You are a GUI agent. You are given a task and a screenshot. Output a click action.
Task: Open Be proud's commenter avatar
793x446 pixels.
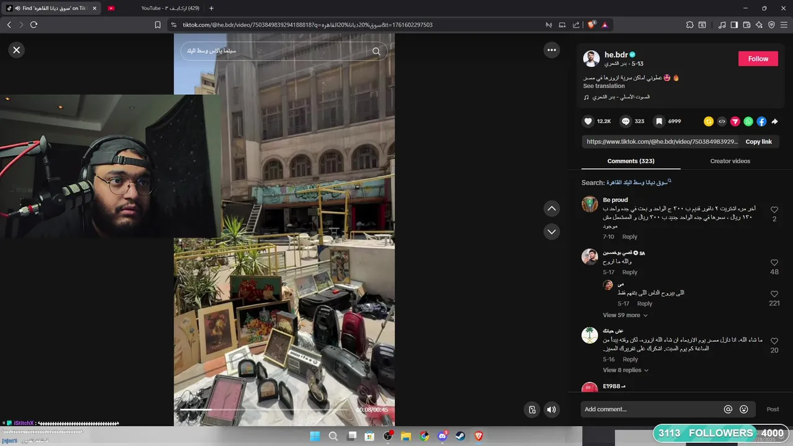point(590,204)
